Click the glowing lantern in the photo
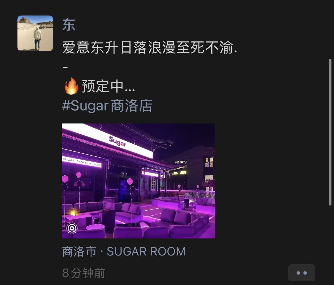This screenshot has width=334, height=285. coord(73,212)
